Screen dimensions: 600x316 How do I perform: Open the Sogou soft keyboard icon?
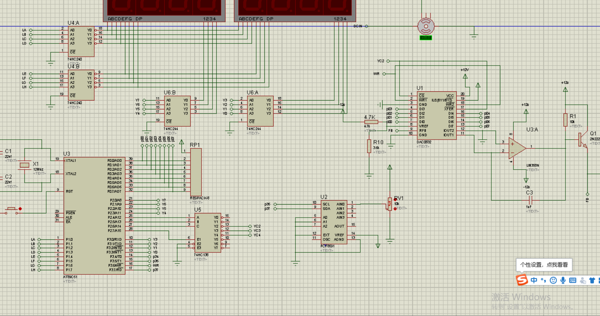573,280
